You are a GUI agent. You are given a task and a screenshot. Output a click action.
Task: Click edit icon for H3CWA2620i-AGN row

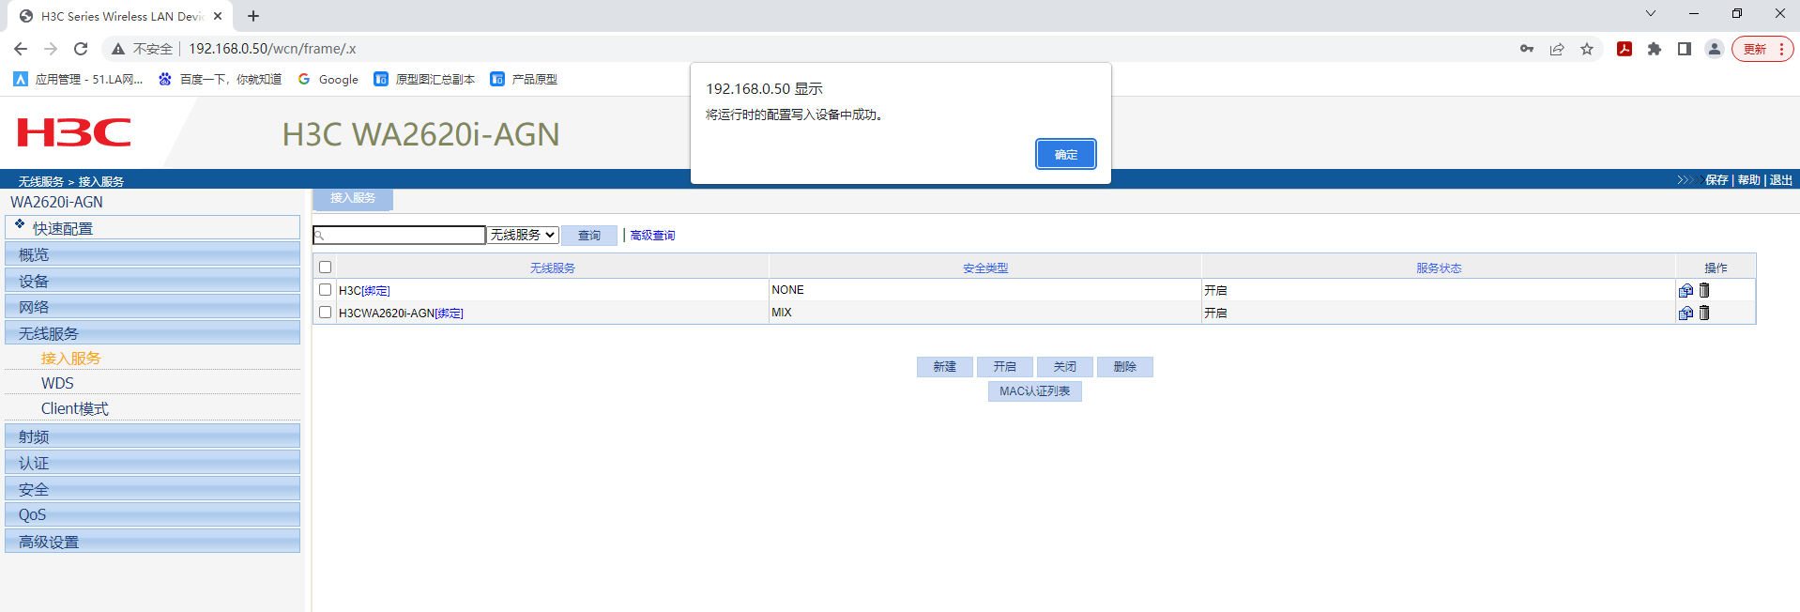1686,313
